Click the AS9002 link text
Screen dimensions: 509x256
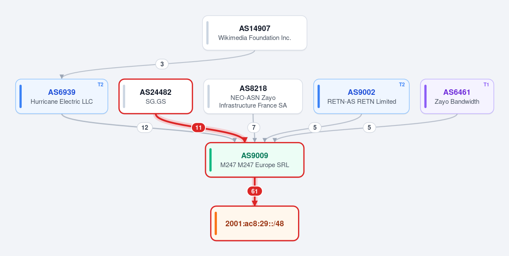coord(361,92)
